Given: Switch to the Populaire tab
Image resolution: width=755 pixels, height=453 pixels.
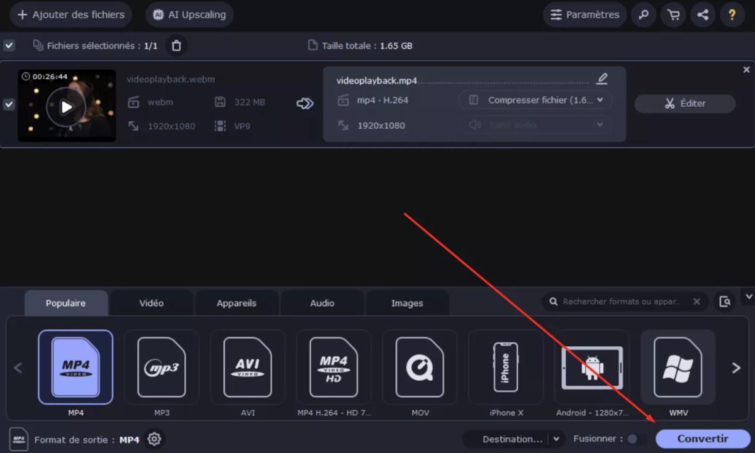Looking at the screenshot, I should coord(66,303).
